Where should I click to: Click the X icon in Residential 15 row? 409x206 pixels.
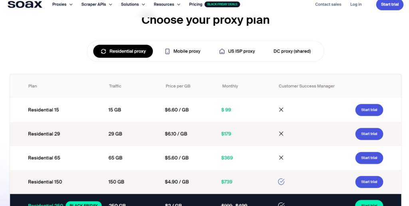[281, 110]
